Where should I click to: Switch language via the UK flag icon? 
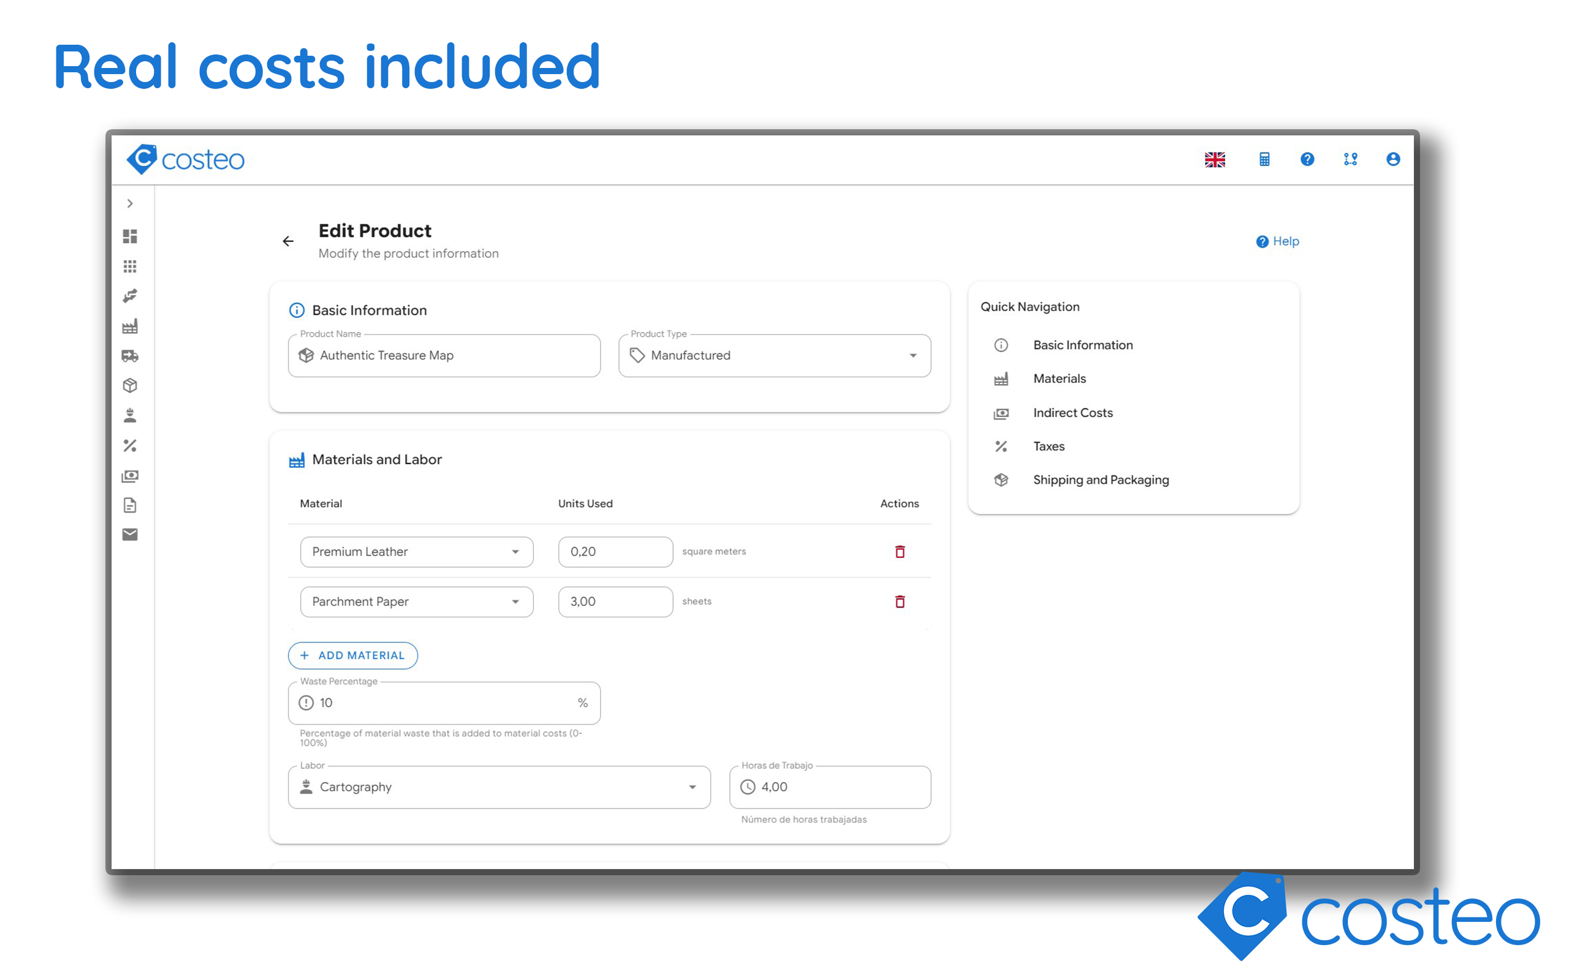(1215, 159)
